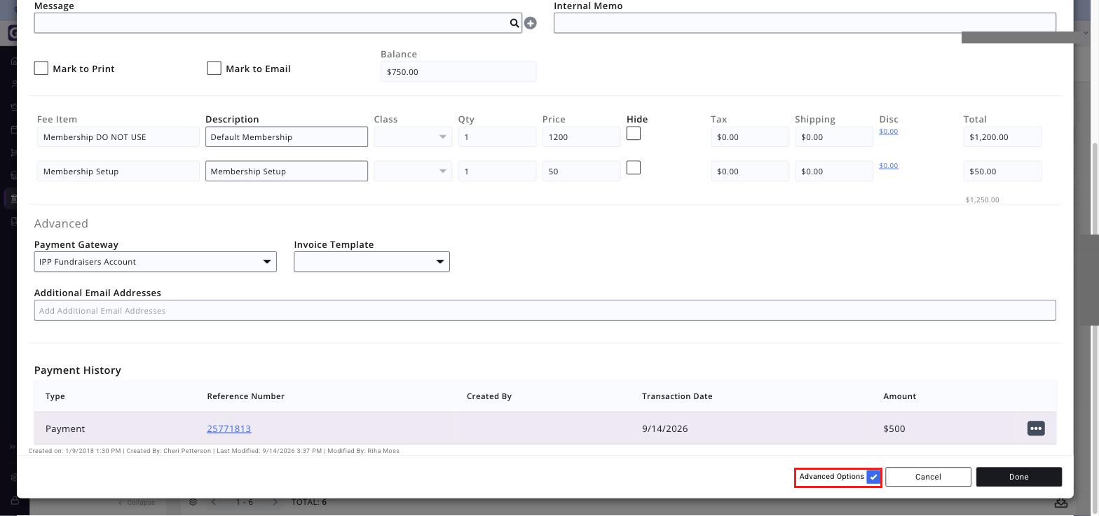Toggle Hide for Membership Setup row
The image size is (1099, 516).
coord(634,167)
